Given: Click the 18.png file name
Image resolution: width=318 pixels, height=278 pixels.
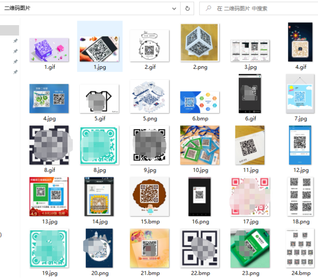Looking at the screenshot, I should (x=301, y=221).
